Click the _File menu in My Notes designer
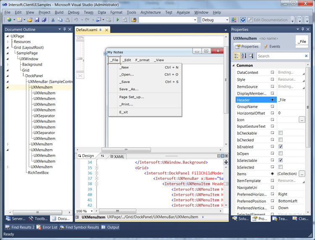 [x=114, y=60]
